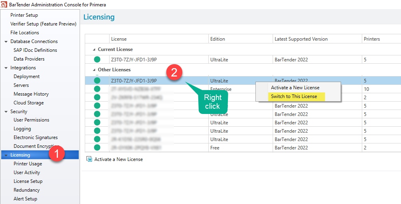Image resolution: width=401 pixels, height=204 pixels.
Task: Open Message History page
Action: pos(31,94)
